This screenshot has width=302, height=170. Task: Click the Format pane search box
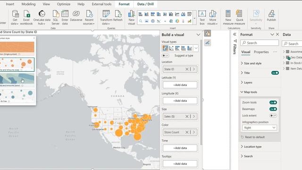[x=260, y=43]
